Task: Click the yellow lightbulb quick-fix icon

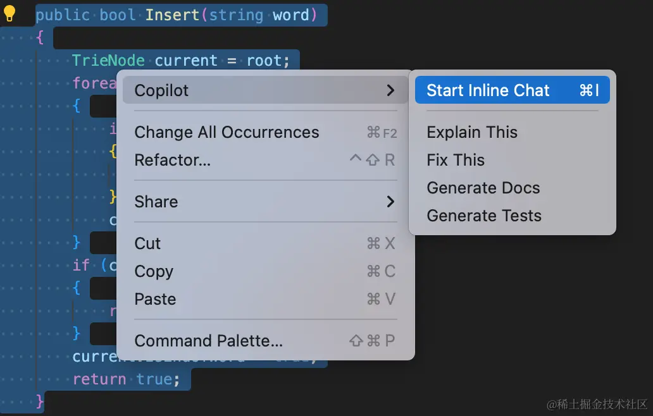Action: pos(9,14)
